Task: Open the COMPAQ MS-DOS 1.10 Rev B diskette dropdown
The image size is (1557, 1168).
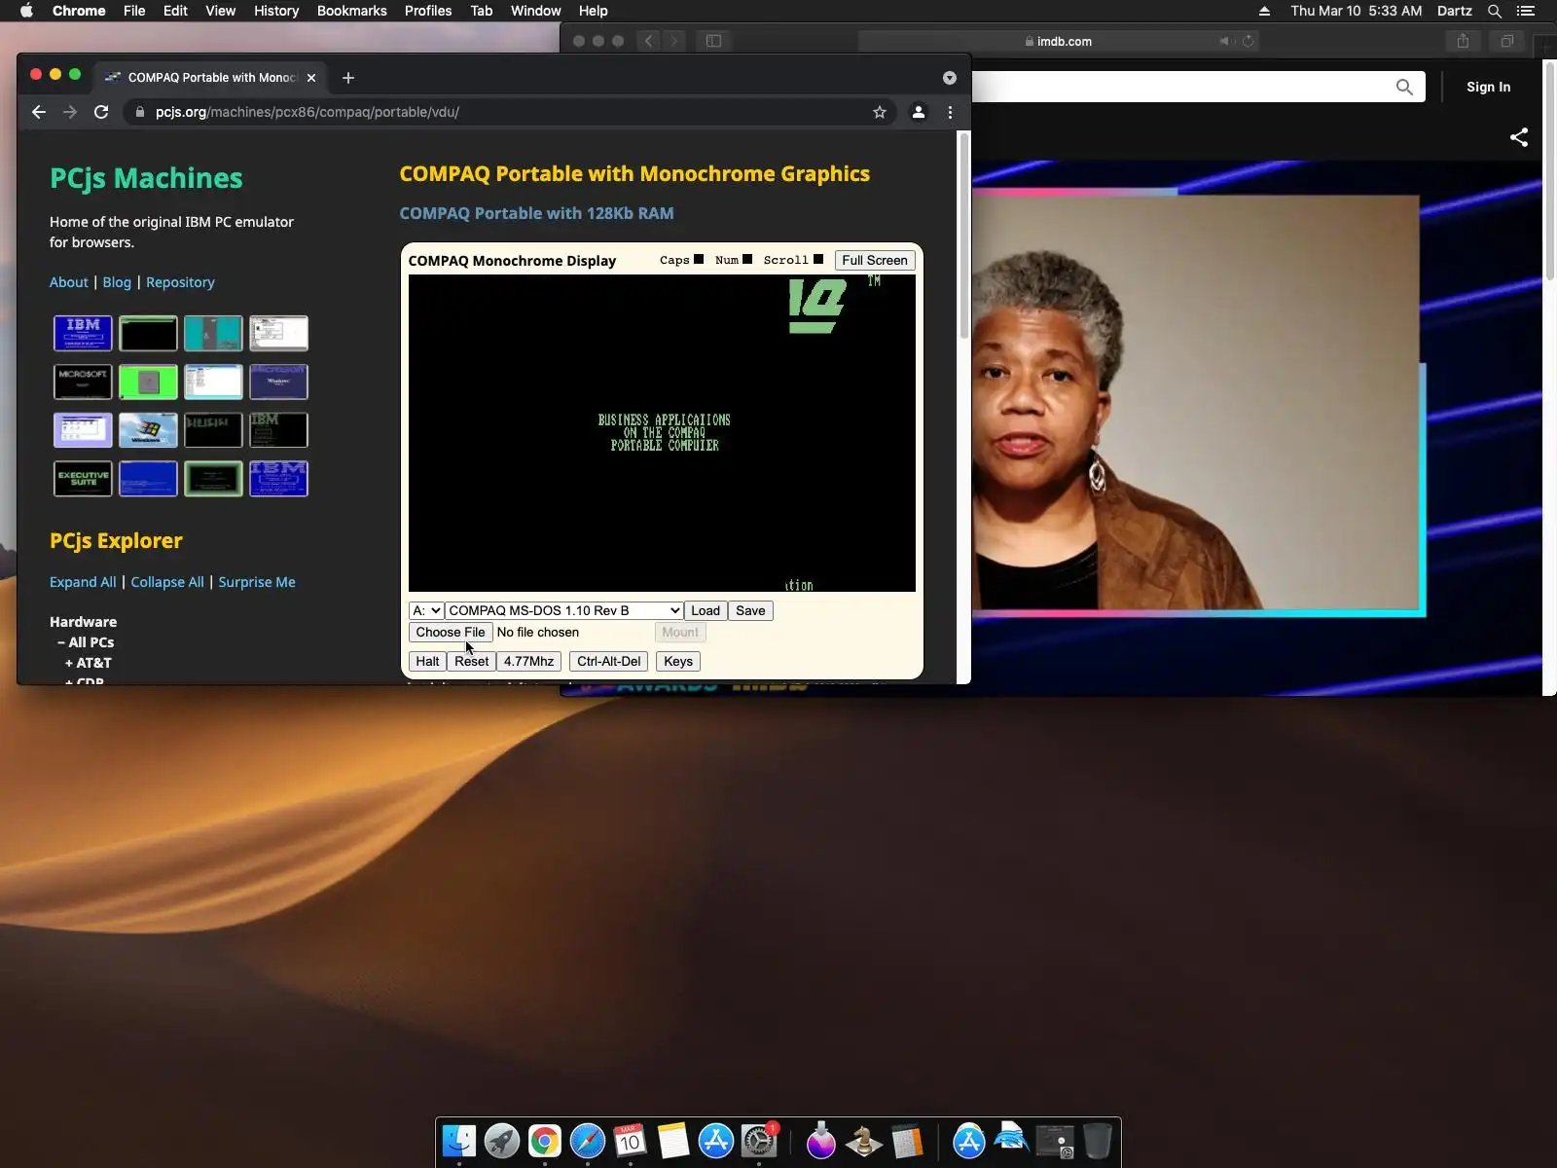Action: click(x=564, y=610)
